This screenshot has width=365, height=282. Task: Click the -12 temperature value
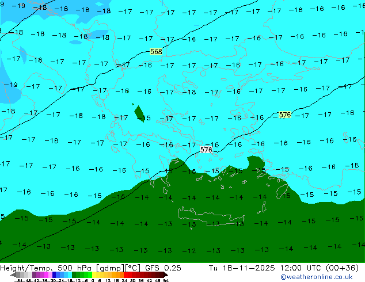(x=189, y=251)
